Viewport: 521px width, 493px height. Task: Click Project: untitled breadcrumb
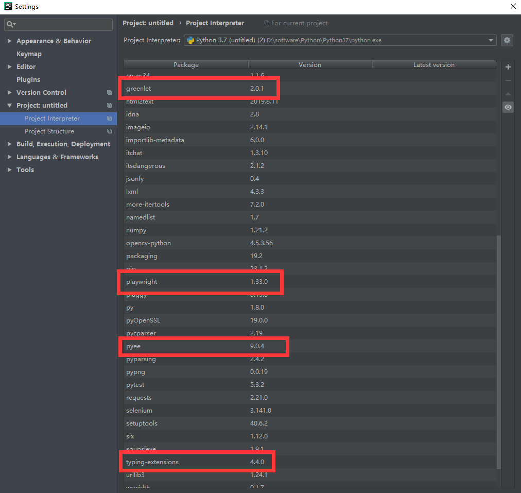[x=148, y=23]
